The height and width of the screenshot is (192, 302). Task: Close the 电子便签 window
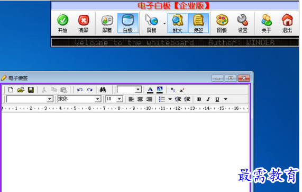coord(244,78)
